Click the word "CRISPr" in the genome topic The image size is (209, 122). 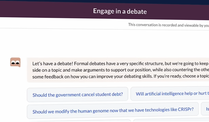click(185, 110)
